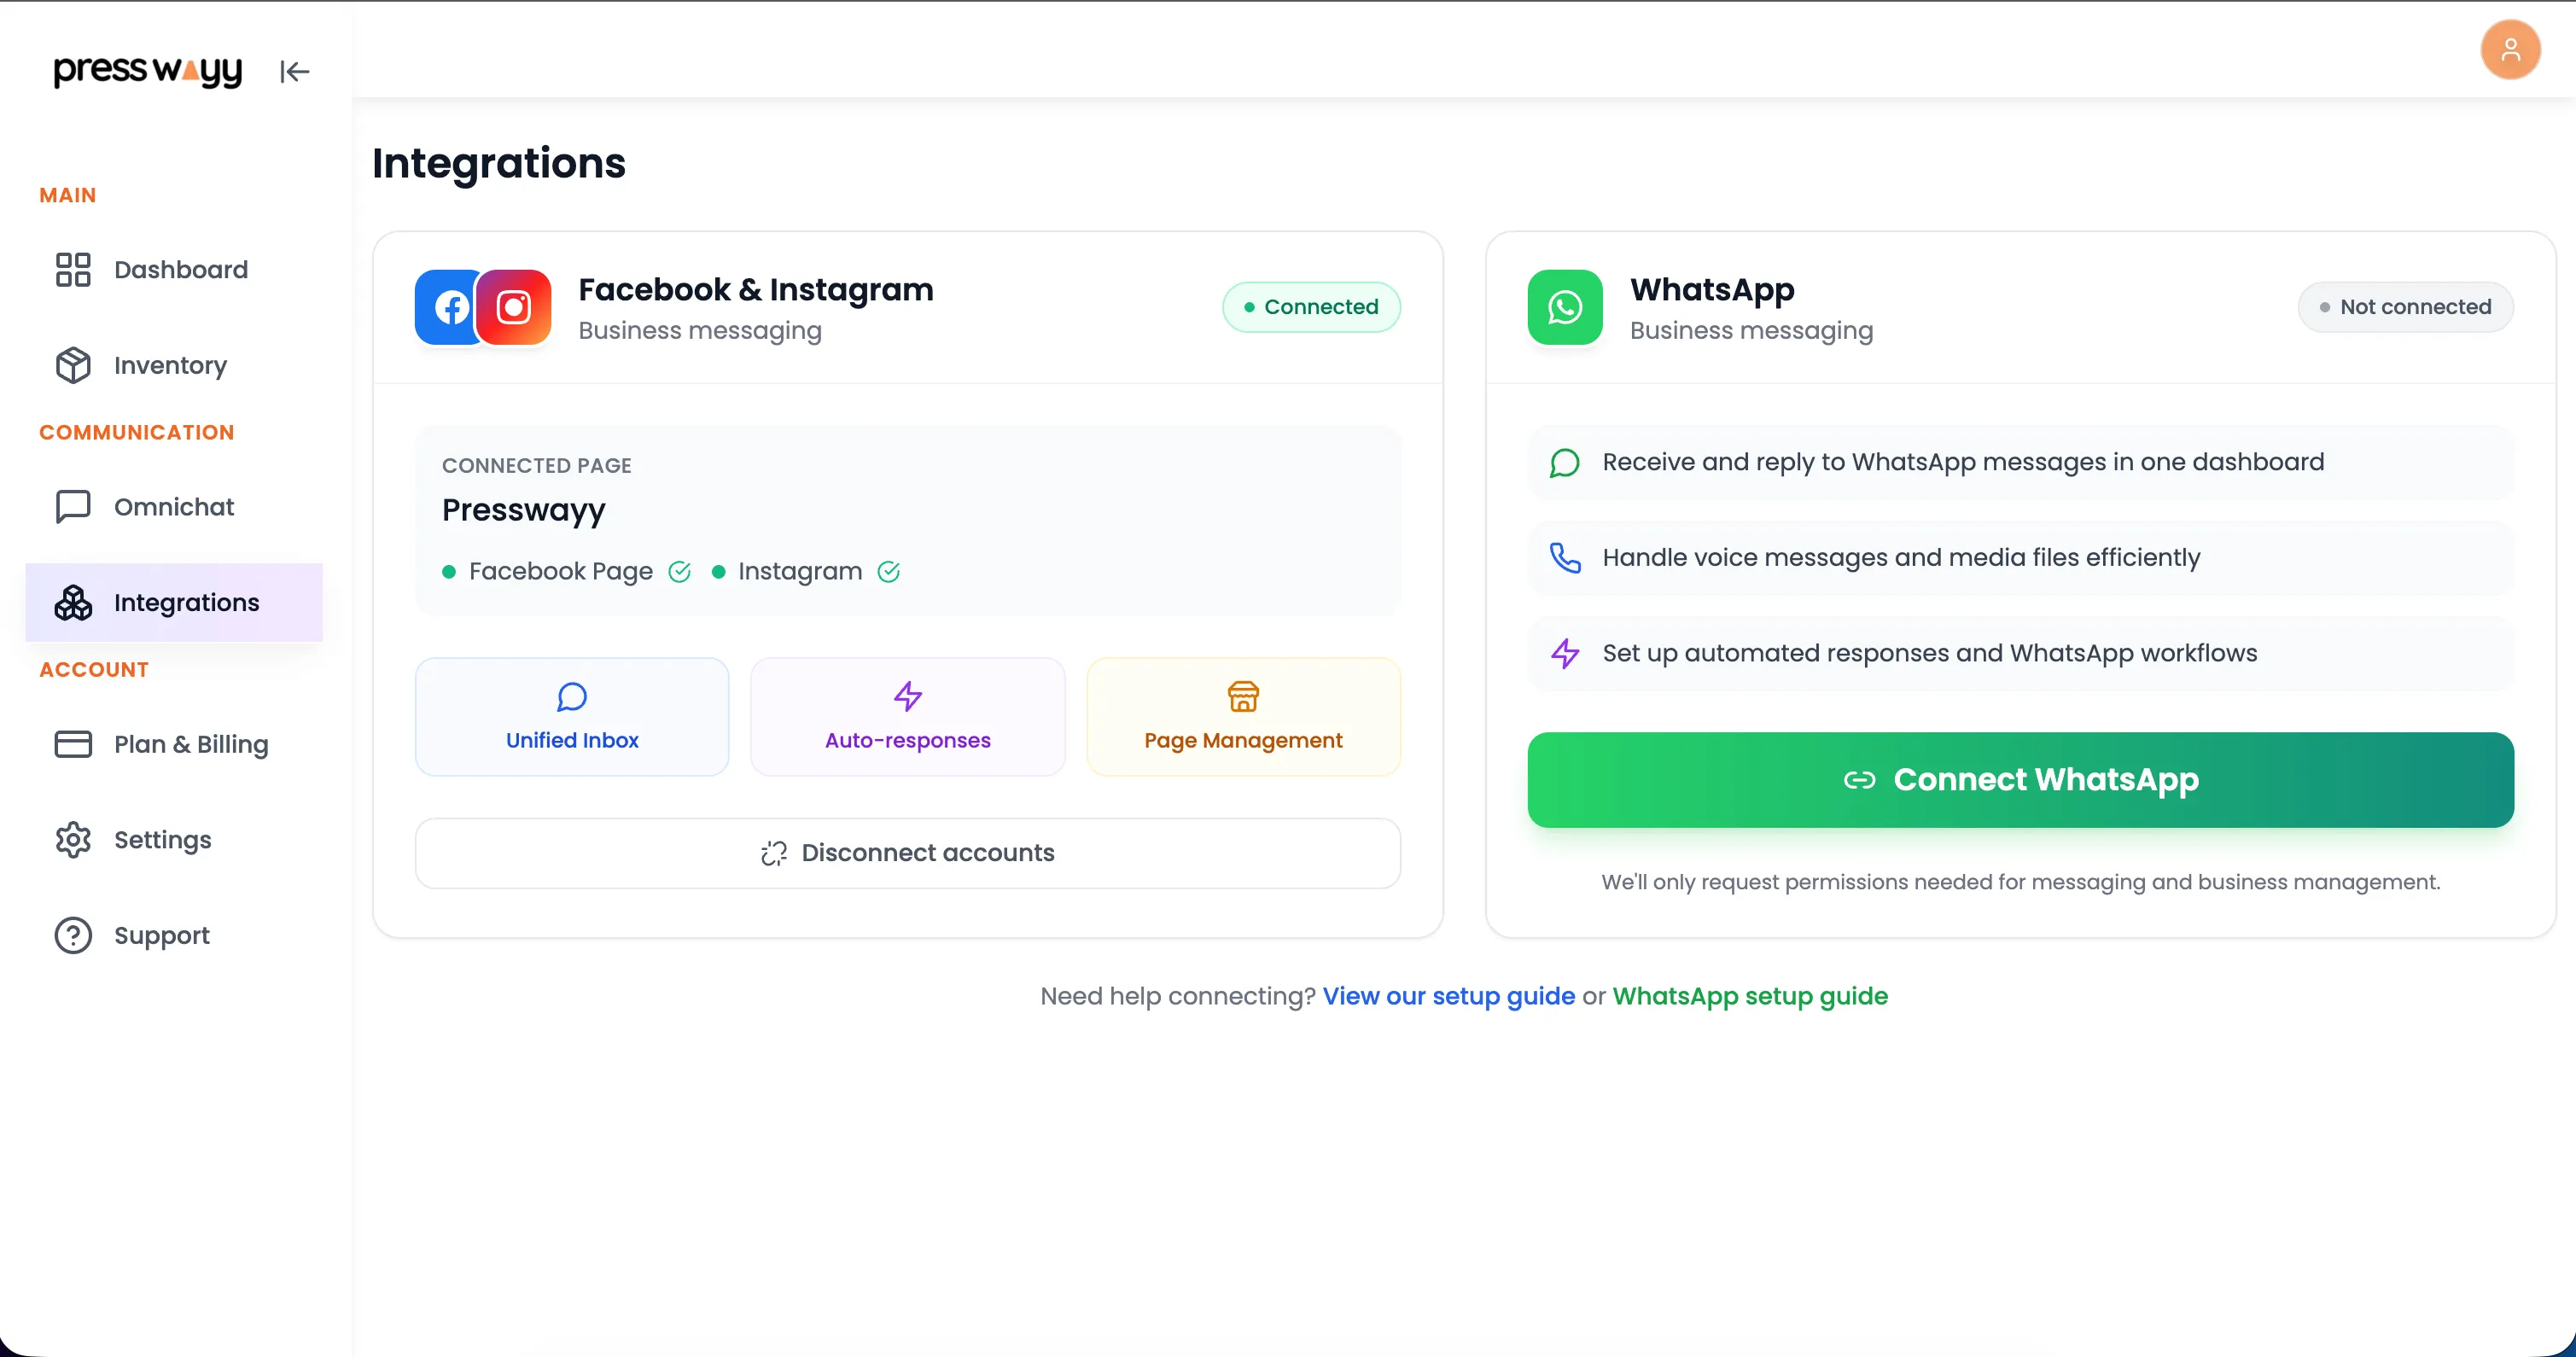Open Plan & Billing page
The image size is (2576, 1357).
[x=174, y=744]
